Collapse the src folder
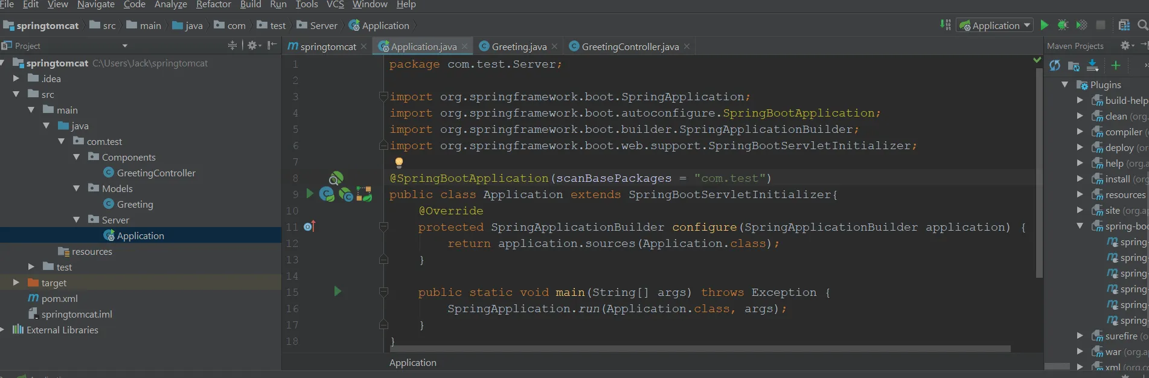 pos(16,94)
